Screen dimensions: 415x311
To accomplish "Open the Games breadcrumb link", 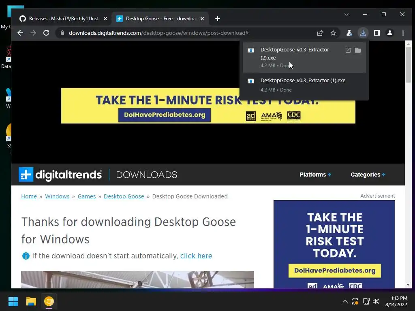I will pyautogui.click(x=87, y=196).
